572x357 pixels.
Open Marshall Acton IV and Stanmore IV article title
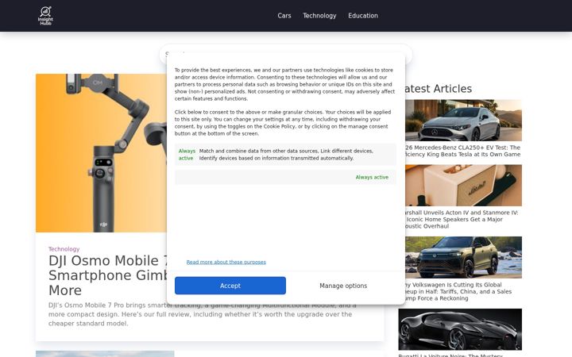(x=462, y=219)
